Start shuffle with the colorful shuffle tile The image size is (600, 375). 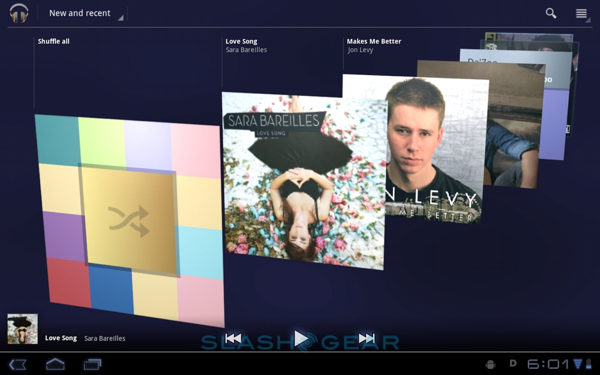coord(129,219)
